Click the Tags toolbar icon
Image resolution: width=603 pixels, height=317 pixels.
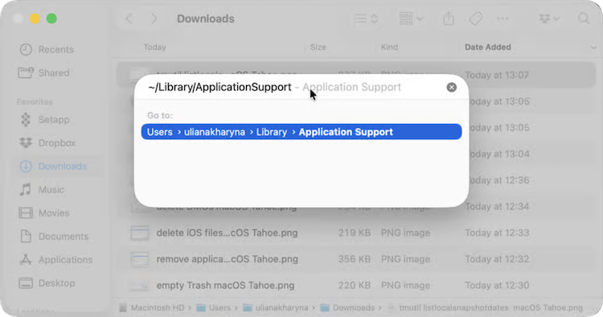tap(476, 19)
